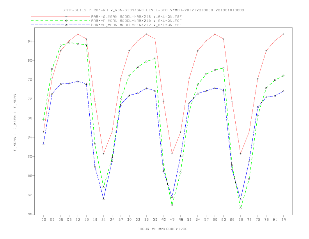Click x-axis tick label 06
309x239 pixels.
click(61, 219)
